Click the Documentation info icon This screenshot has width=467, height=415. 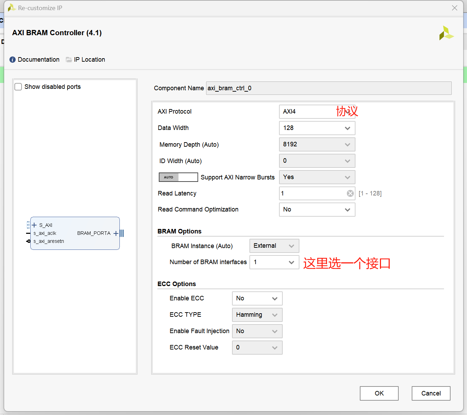click(12, 59)
